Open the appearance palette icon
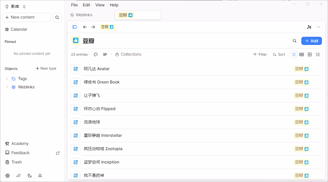This screenshot has height=182, width=328. [96, 54]
